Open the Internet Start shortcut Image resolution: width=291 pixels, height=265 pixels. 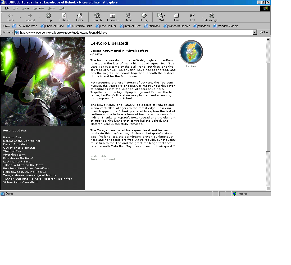(130, 26)
